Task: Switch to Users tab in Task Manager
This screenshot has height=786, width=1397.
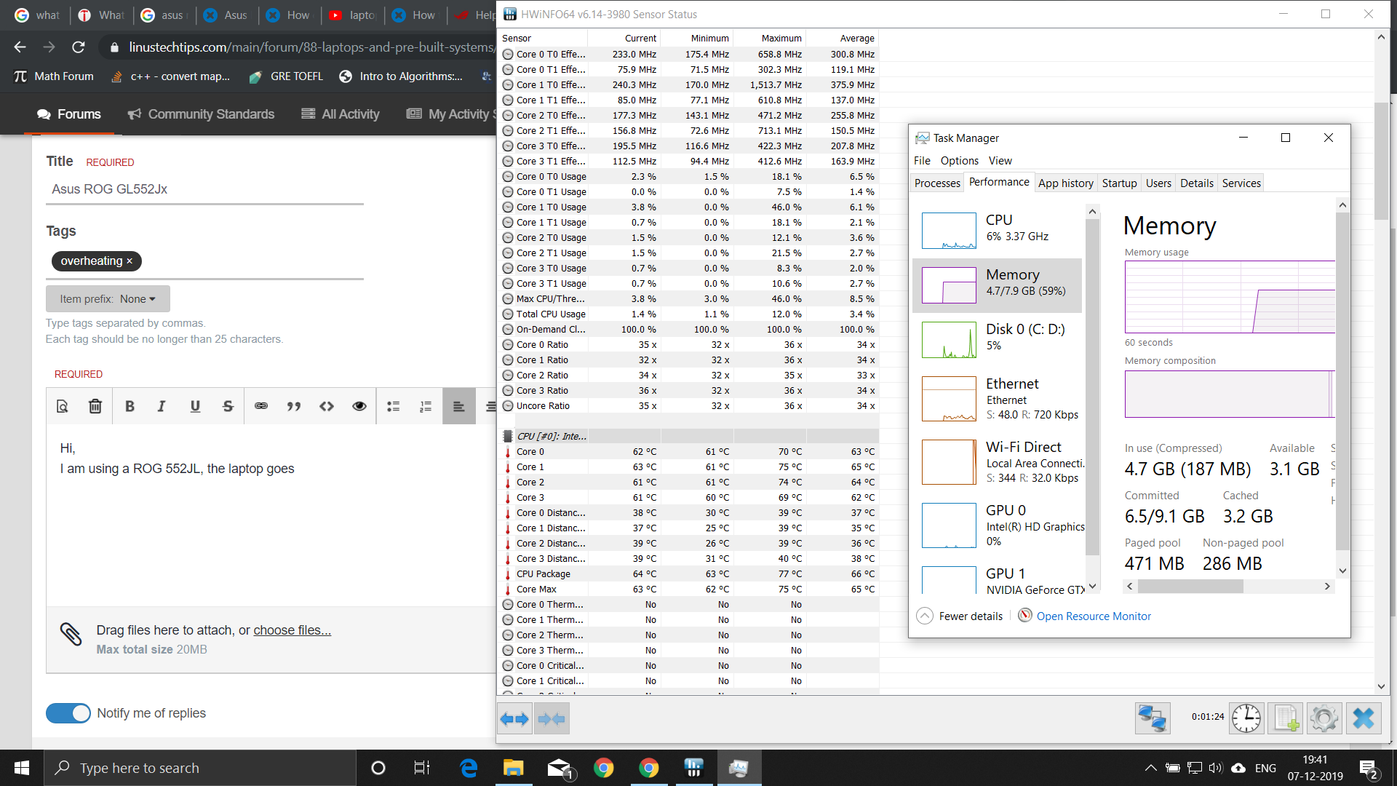Action: pos(1158,183)
